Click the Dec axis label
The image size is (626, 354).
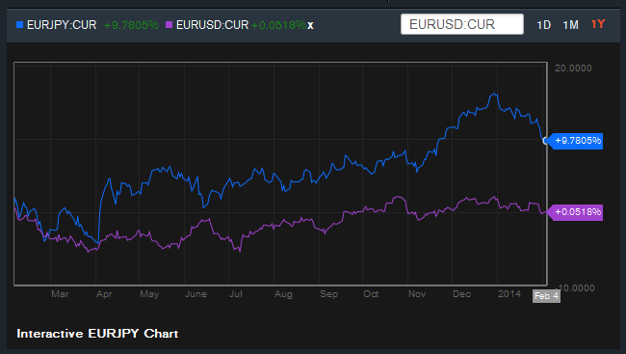click(x=461, y=294)
